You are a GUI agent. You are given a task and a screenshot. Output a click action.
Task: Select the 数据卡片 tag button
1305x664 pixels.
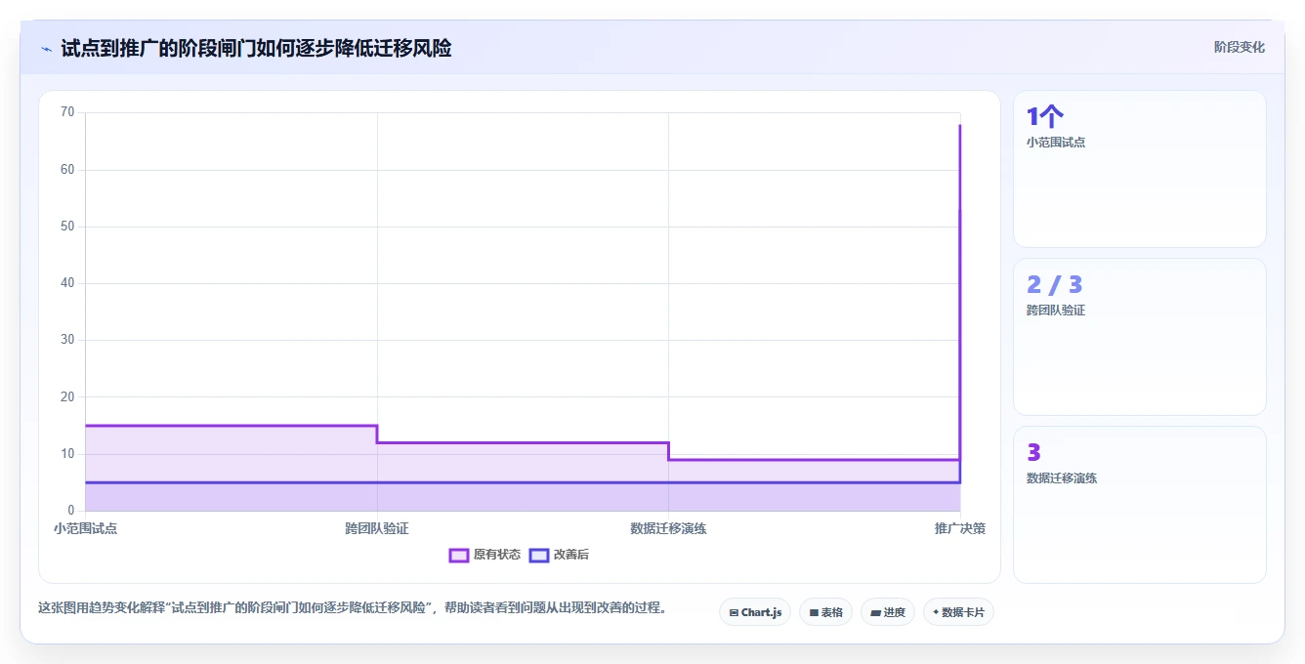958,612
